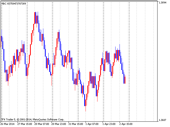
Task: Select the 26 Mar 2014 date label
Action: [7, 124]
